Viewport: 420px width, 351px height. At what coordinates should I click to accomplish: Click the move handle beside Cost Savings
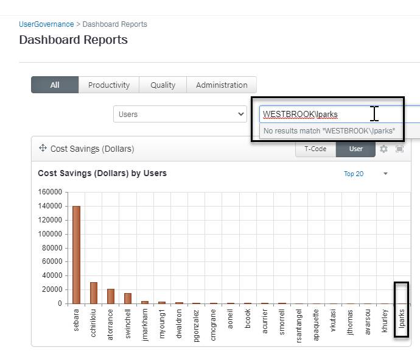43,148
